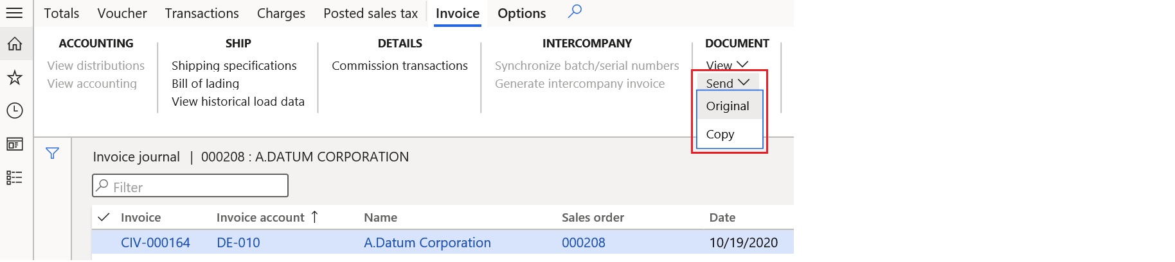
Task: Go to the Home icon in sidebar
Action: coord(14,44)
